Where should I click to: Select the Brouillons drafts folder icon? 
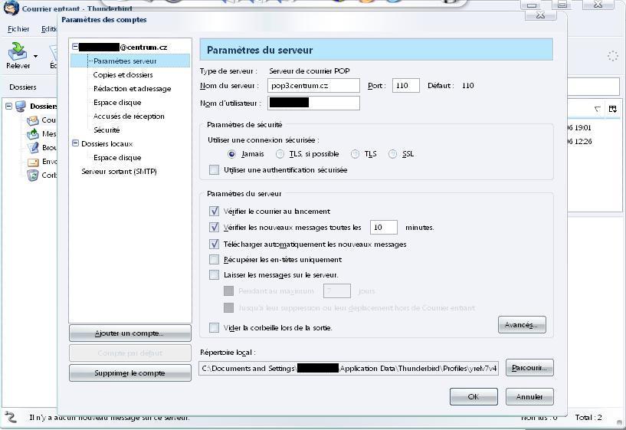33,148
